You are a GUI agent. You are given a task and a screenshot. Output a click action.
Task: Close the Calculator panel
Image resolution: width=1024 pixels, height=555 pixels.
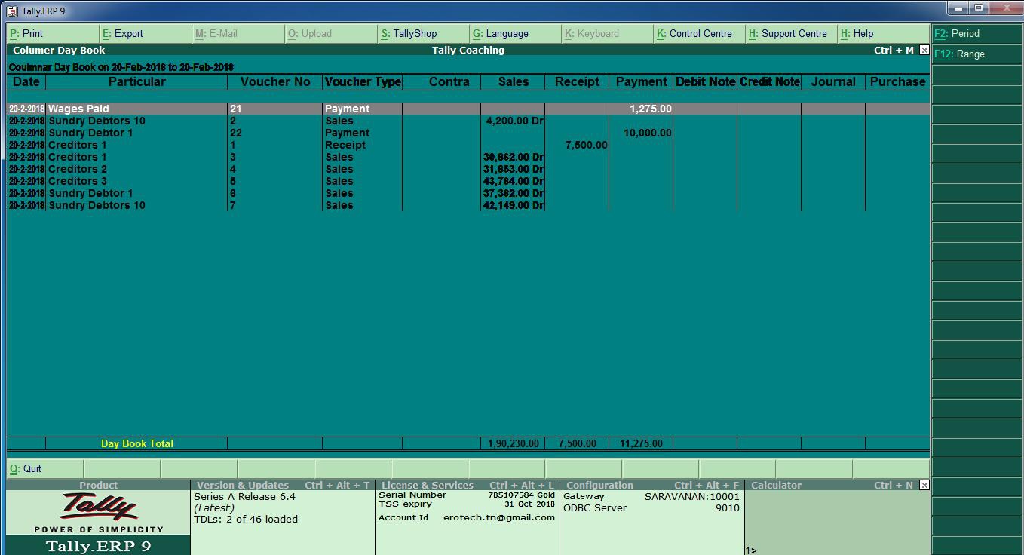[924, 485]
